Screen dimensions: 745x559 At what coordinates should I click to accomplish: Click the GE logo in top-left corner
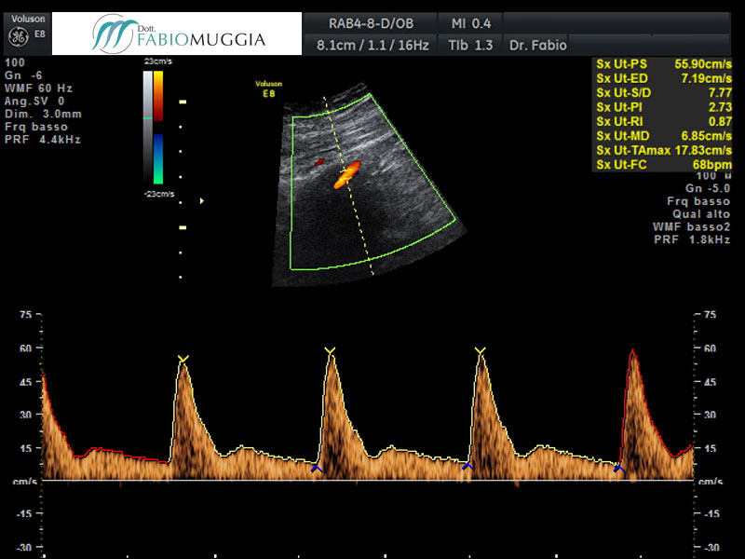pos(18,36)
